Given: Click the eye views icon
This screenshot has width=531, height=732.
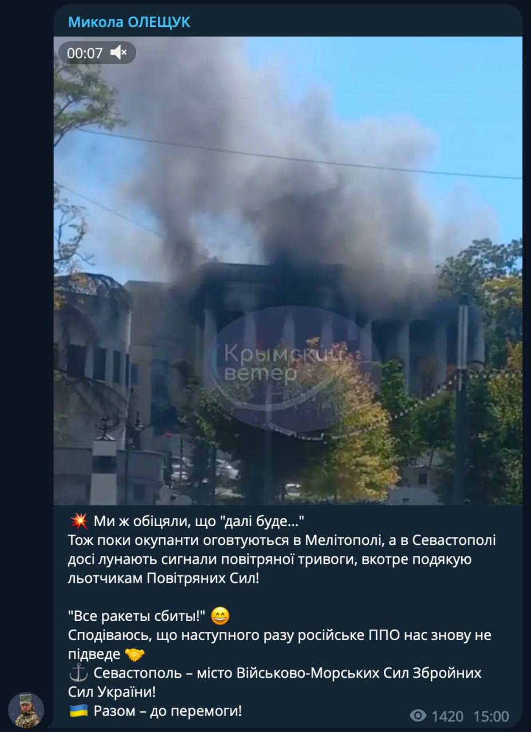Looking at the screenshot, I should point(418,715).
